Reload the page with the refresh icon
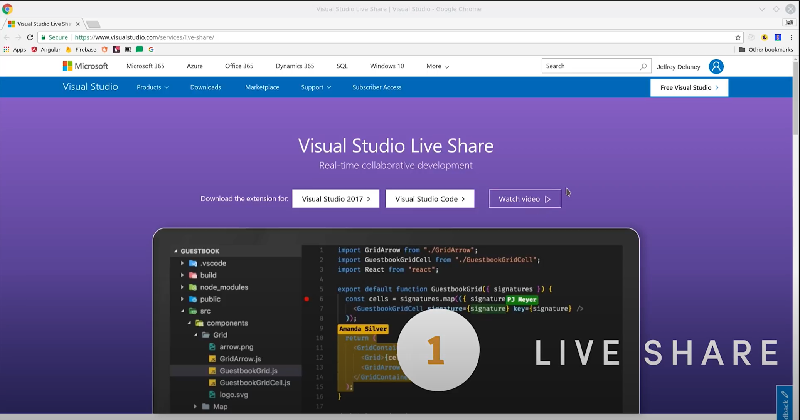 tap(30, 37)
